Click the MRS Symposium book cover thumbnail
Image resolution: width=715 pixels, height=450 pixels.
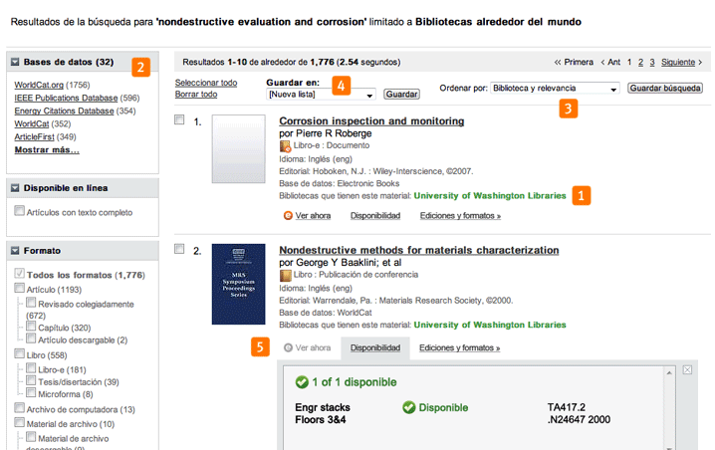click(x=238, y=284)
